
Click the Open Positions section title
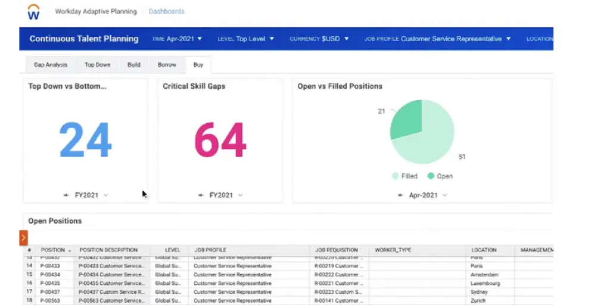click(x=55, y=221)
